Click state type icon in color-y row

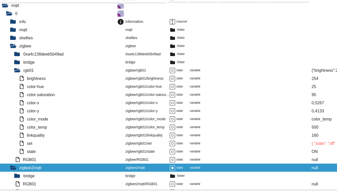click(172, 111)
